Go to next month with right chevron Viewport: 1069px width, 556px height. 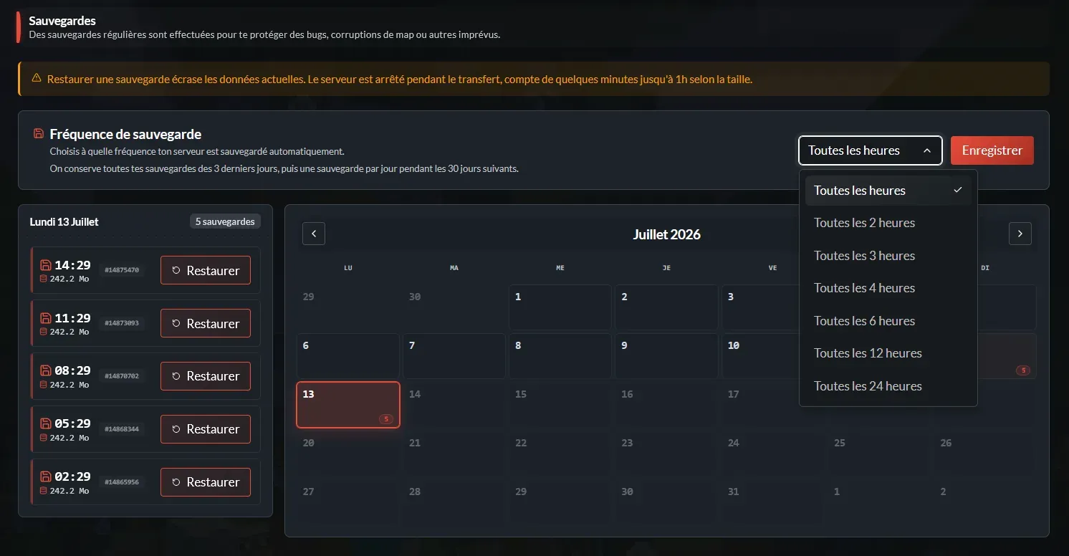coord(1020,234)
